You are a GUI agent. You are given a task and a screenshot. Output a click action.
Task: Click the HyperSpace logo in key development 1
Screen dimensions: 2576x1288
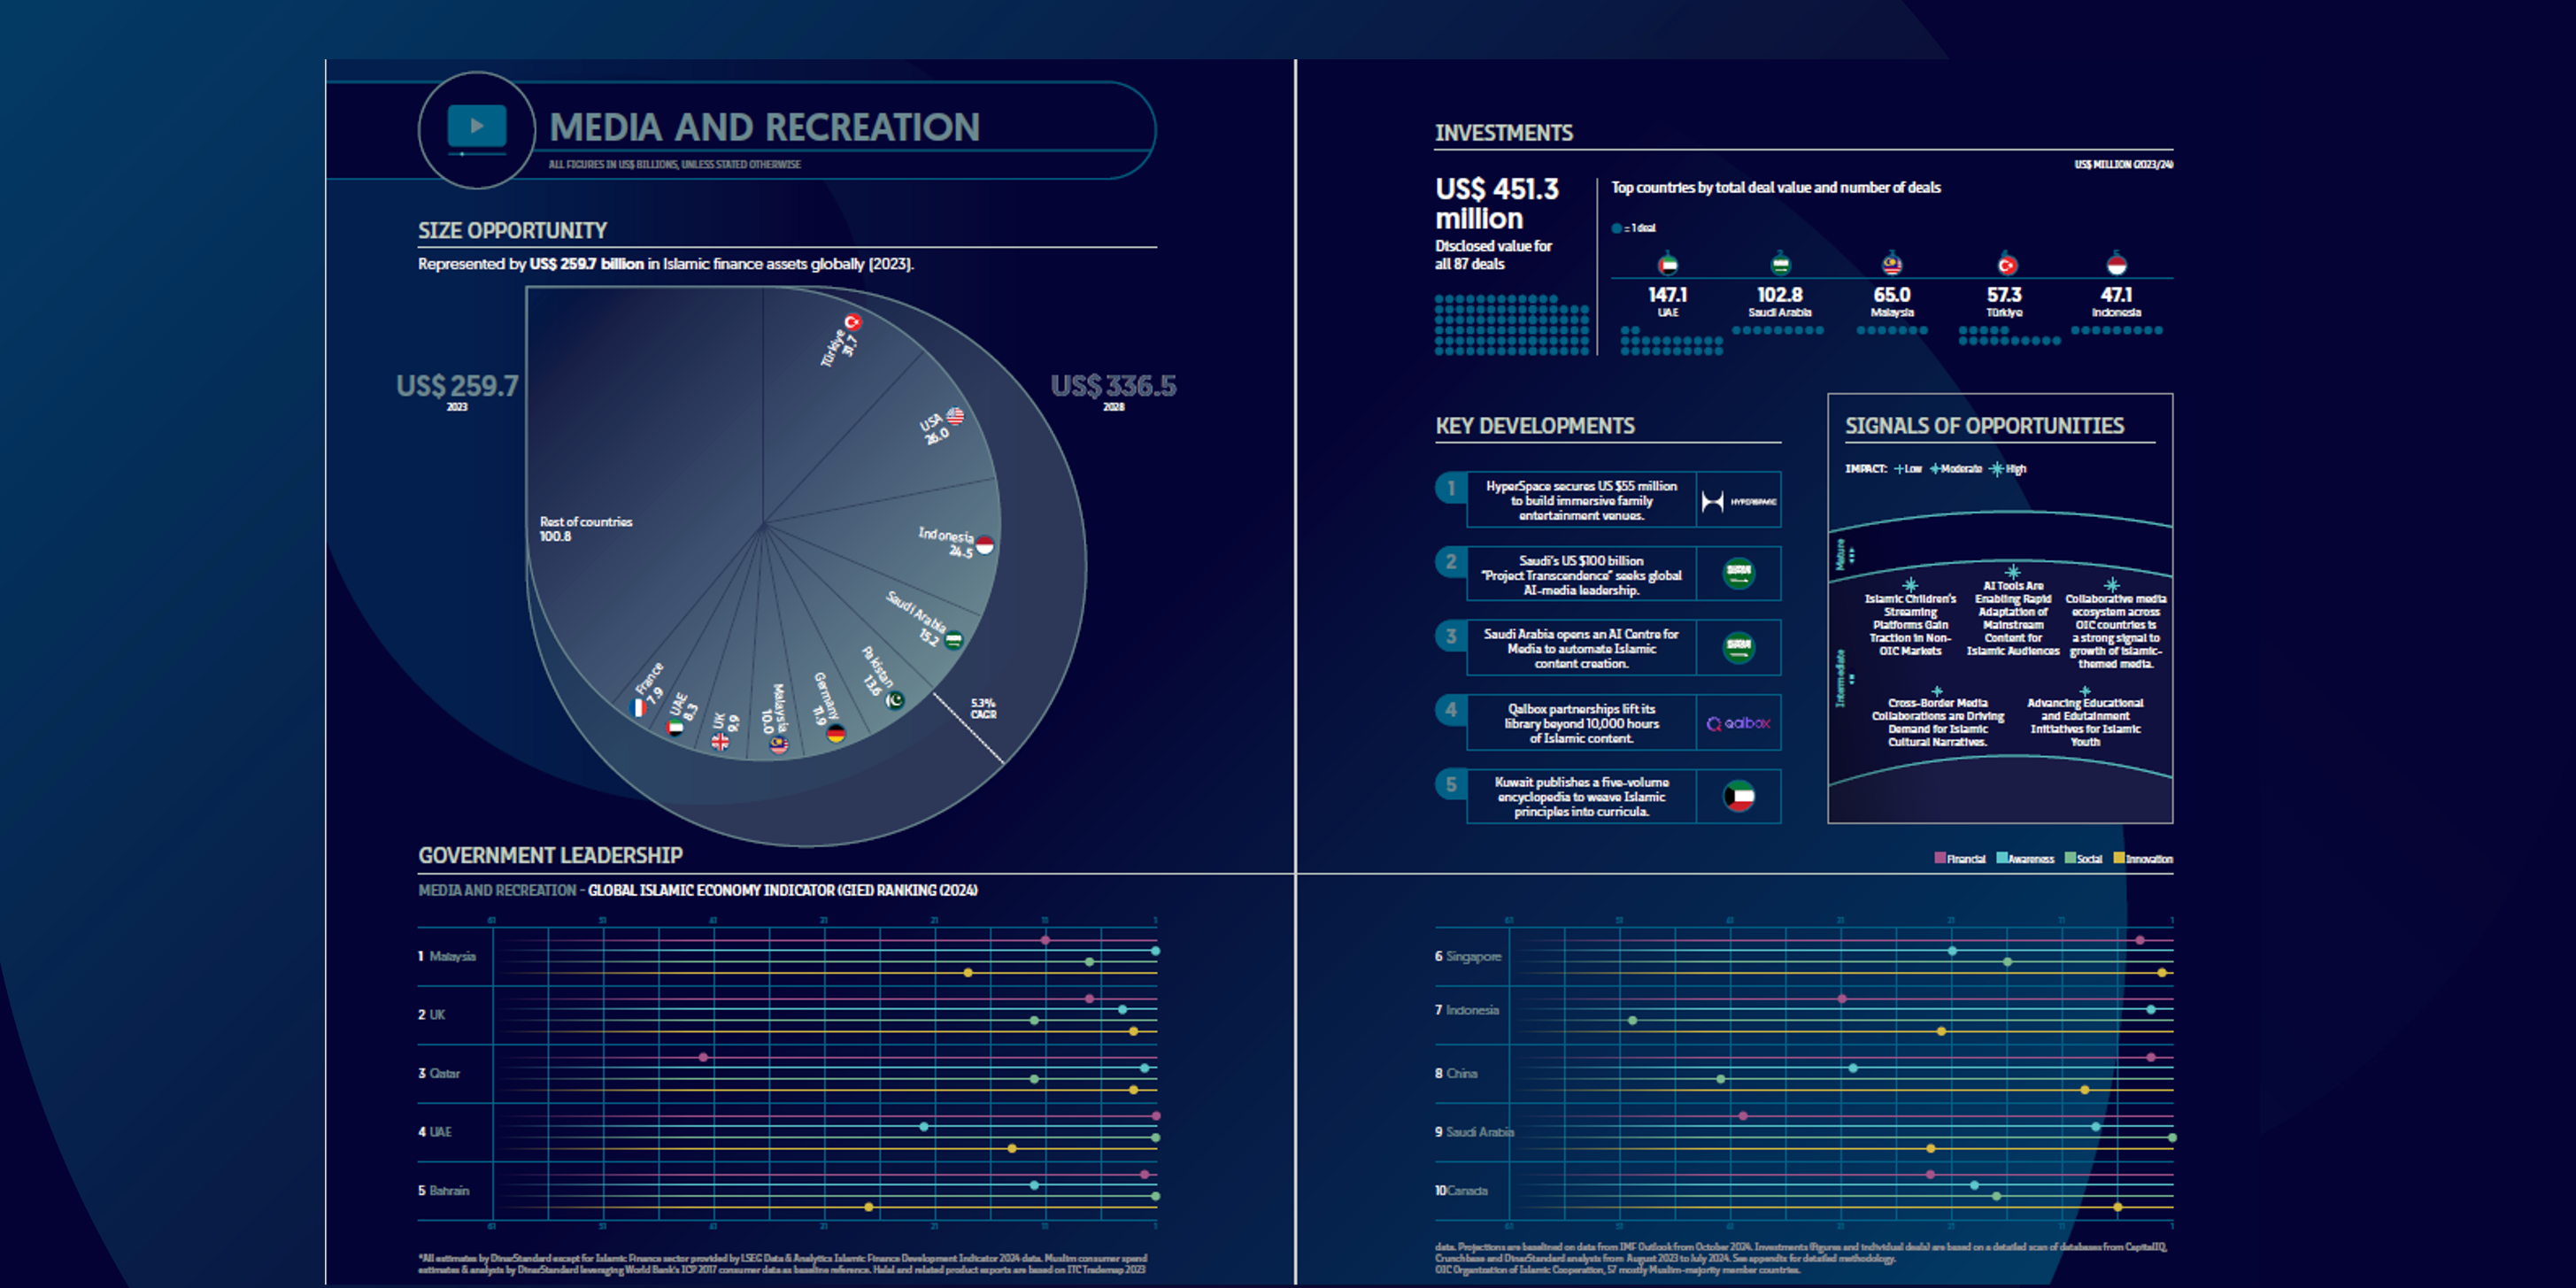point(1739,501)
